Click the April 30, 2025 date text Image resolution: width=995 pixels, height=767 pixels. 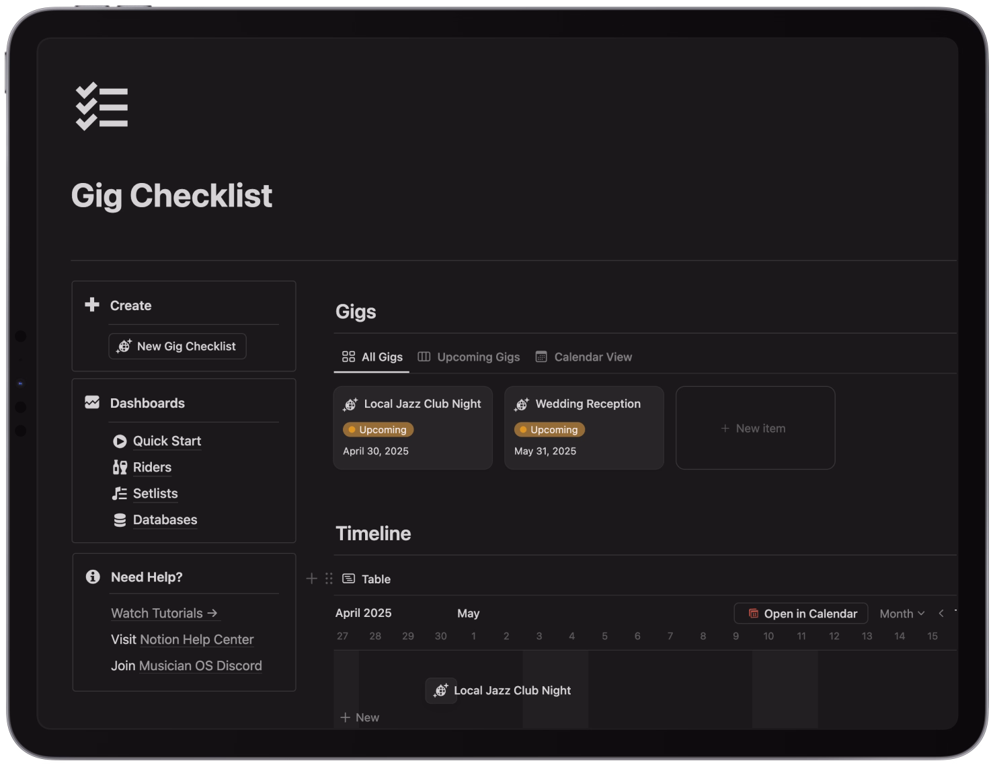click(x=376, y=451)
